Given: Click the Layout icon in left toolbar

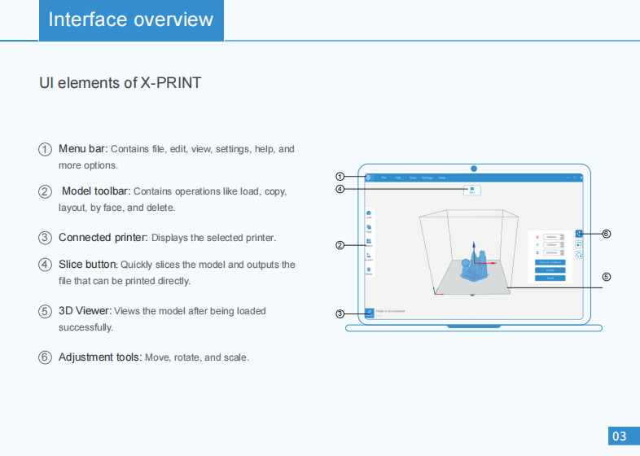Looking at the screenshot, I should tap(369, 243).
